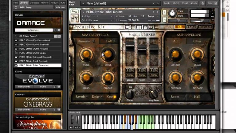
Task: Click the Damage library info icon
Action: click(55, 30)
